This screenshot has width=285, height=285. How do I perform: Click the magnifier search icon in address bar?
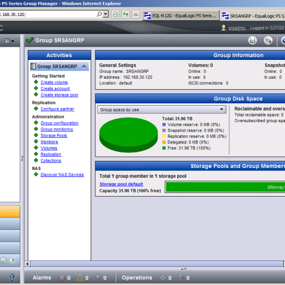[99, 14]
